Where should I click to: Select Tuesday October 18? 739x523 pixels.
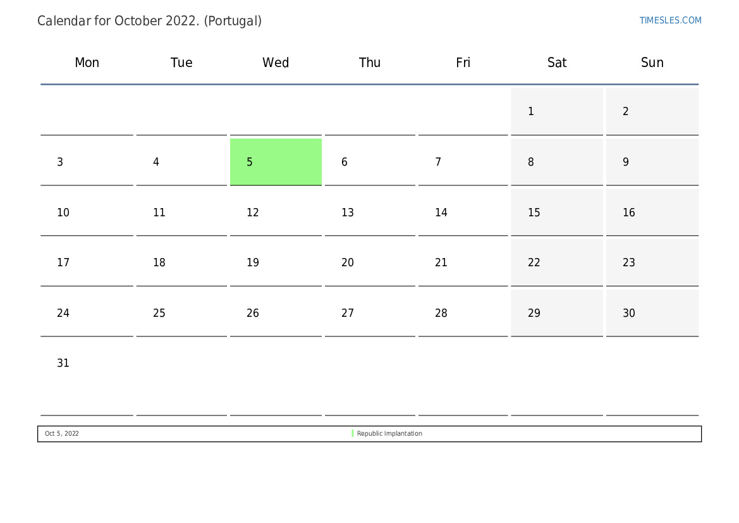(181, 262)
